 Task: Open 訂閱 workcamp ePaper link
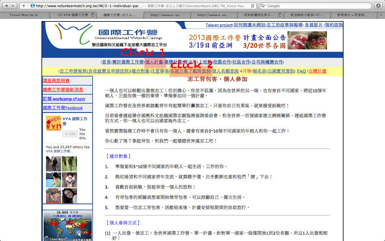pos(64,99)
